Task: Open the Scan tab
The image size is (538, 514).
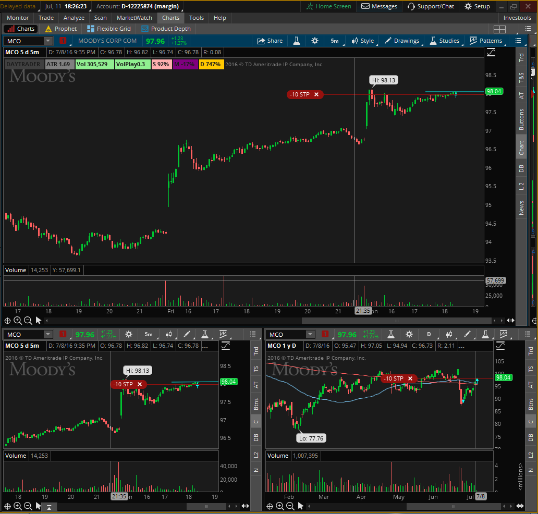Action: [x=101, y=18]
